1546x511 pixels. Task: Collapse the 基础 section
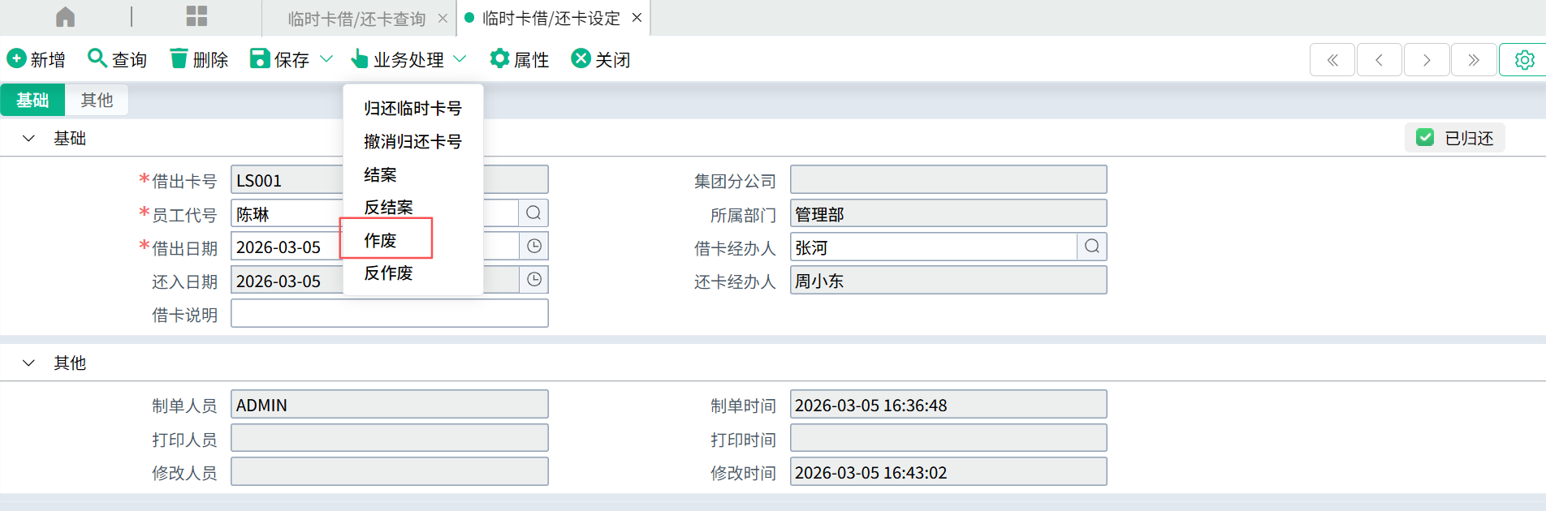pyautogui.click(x=29, y=139)
